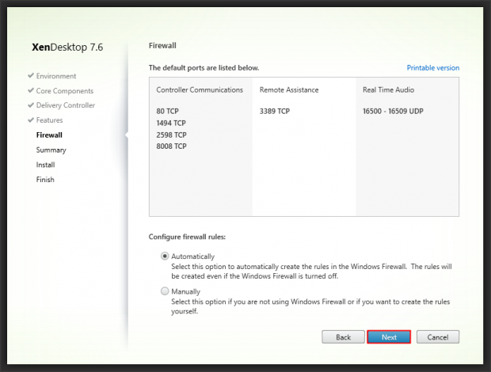This screenshot has width=491, height=372.
Task: Click the Environment checkmark icon
Action: 31,75
